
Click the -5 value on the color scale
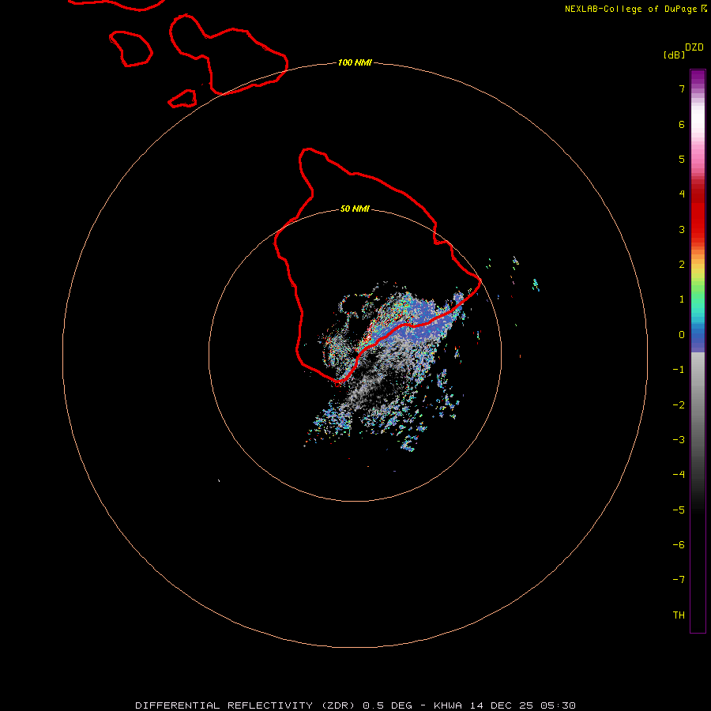[679, 510]
